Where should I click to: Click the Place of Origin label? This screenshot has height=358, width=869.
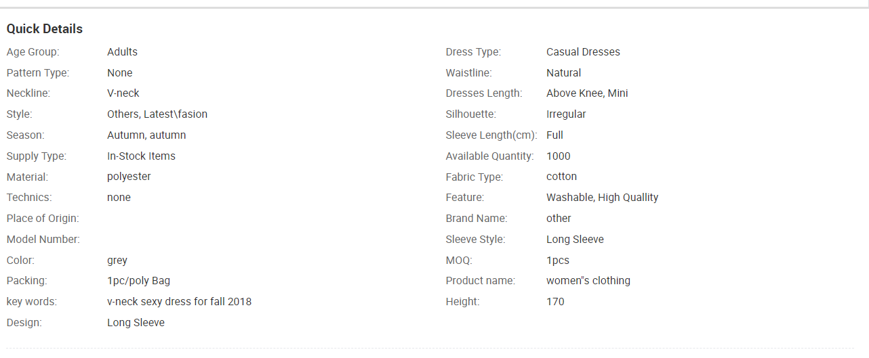tap(43, 219)
